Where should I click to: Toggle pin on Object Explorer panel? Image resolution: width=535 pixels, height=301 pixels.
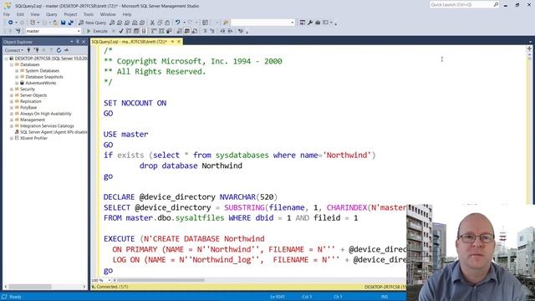78,42
